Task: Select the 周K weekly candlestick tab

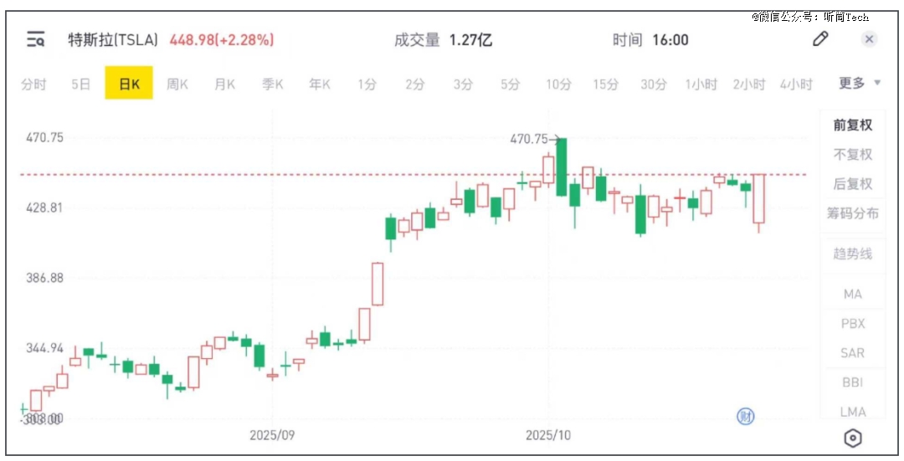Action: click(x=177, y=84)
